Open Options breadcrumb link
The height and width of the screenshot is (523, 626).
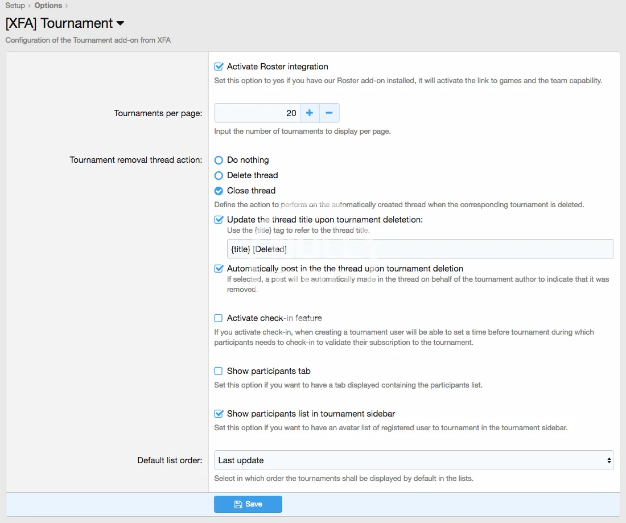(48, 6)
